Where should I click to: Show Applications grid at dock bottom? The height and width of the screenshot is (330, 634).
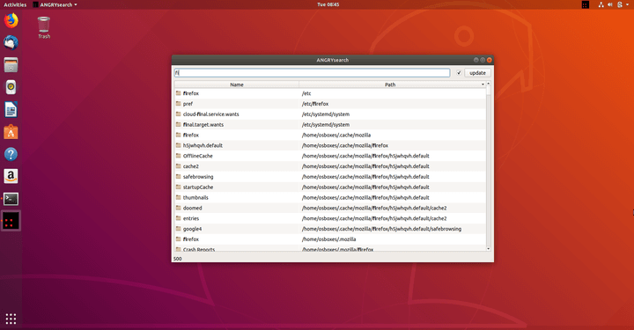(11, 319)
